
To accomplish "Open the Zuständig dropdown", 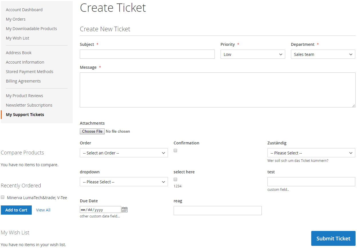I will pos(311,153).
